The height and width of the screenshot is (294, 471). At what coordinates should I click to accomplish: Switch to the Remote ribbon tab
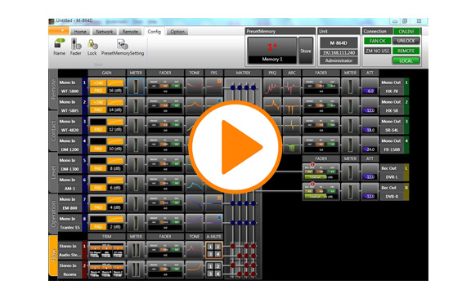[130, 32]
